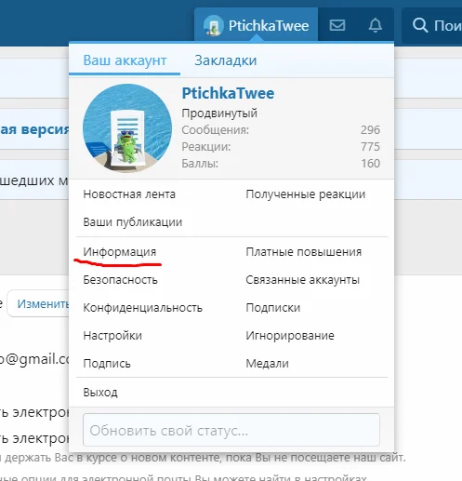Open Подписки page
Viewport: 462px width, 481px height.
pos(273,308)
